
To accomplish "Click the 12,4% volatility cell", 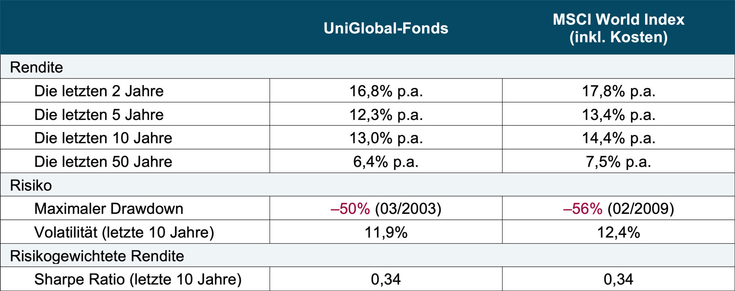I will tap(619, 233).
